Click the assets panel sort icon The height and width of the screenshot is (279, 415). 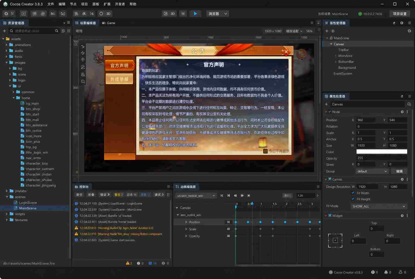pyautogui.click(x=63, y=31)
